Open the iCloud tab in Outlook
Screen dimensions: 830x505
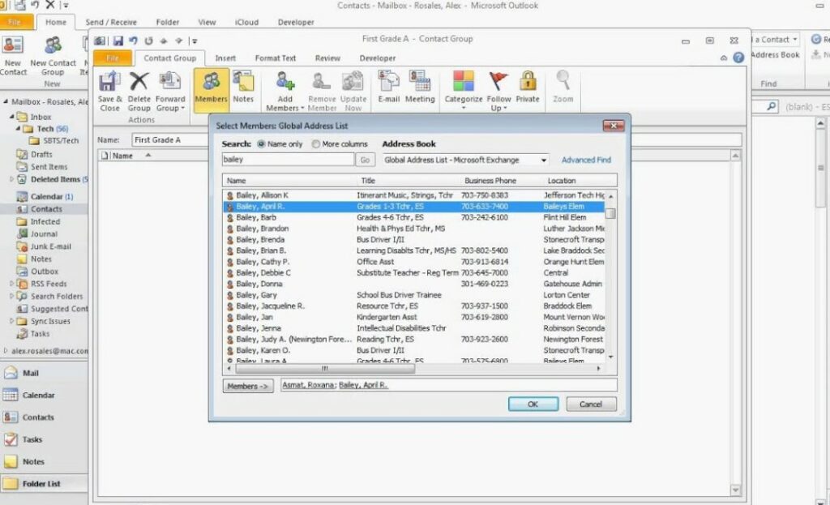[246, 22]
